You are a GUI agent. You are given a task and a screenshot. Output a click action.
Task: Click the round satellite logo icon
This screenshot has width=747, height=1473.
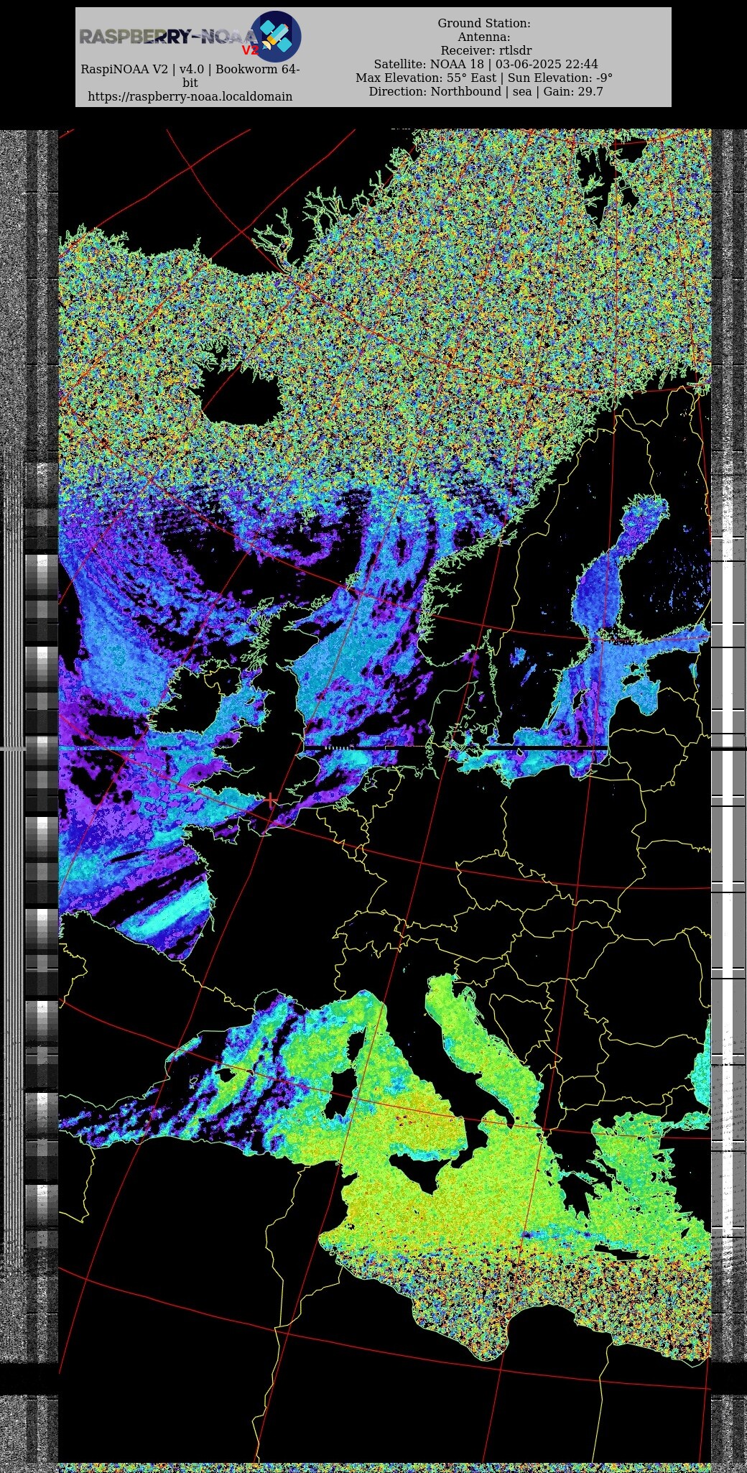(275, 36)
